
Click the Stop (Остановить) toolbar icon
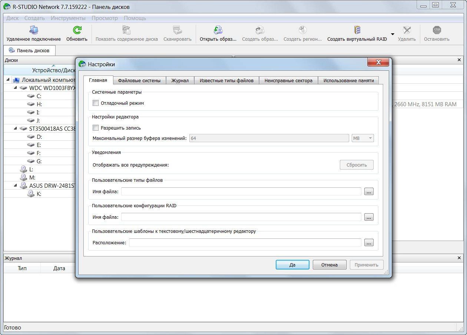point(437,30)
